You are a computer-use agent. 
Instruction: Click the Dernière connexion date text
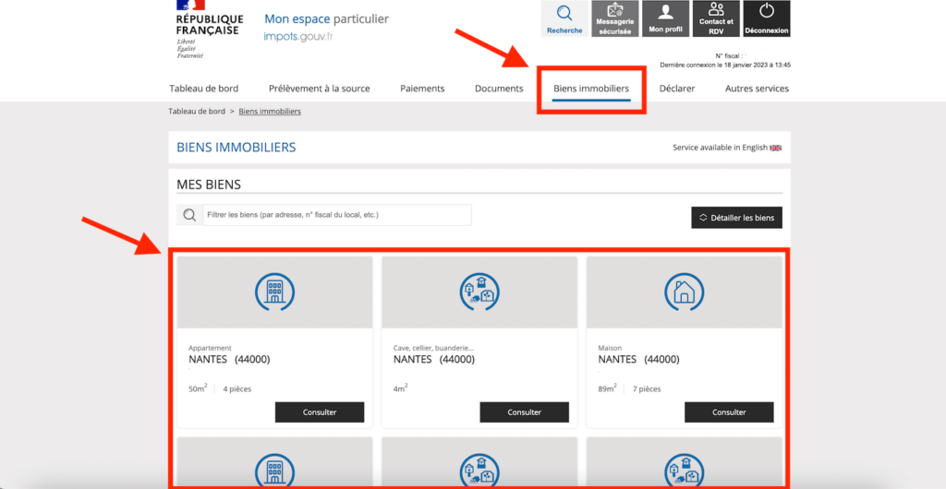coord(725,65)
